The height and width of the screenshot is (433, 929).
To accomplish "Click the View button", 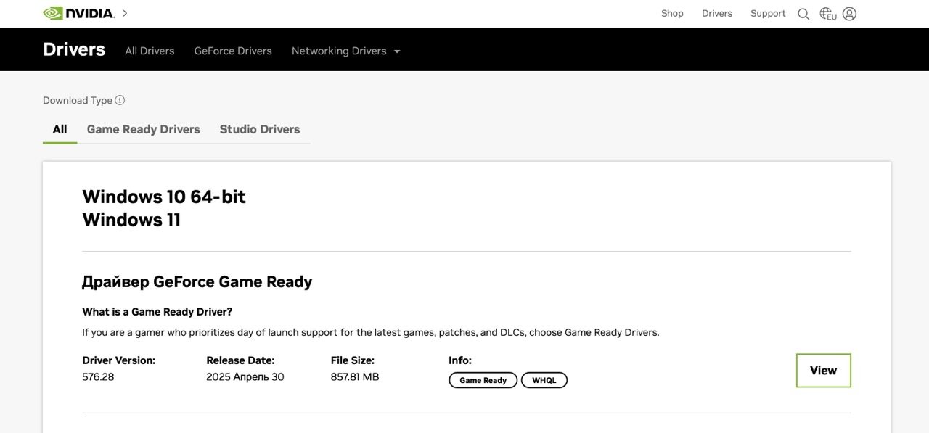I will pos(823,371).
